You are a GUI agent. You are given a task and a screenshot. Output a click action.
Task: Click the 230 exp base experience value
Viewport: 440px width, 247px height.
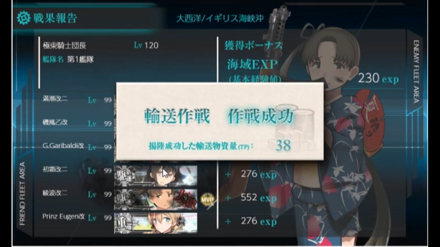click(x=378, y=78)
